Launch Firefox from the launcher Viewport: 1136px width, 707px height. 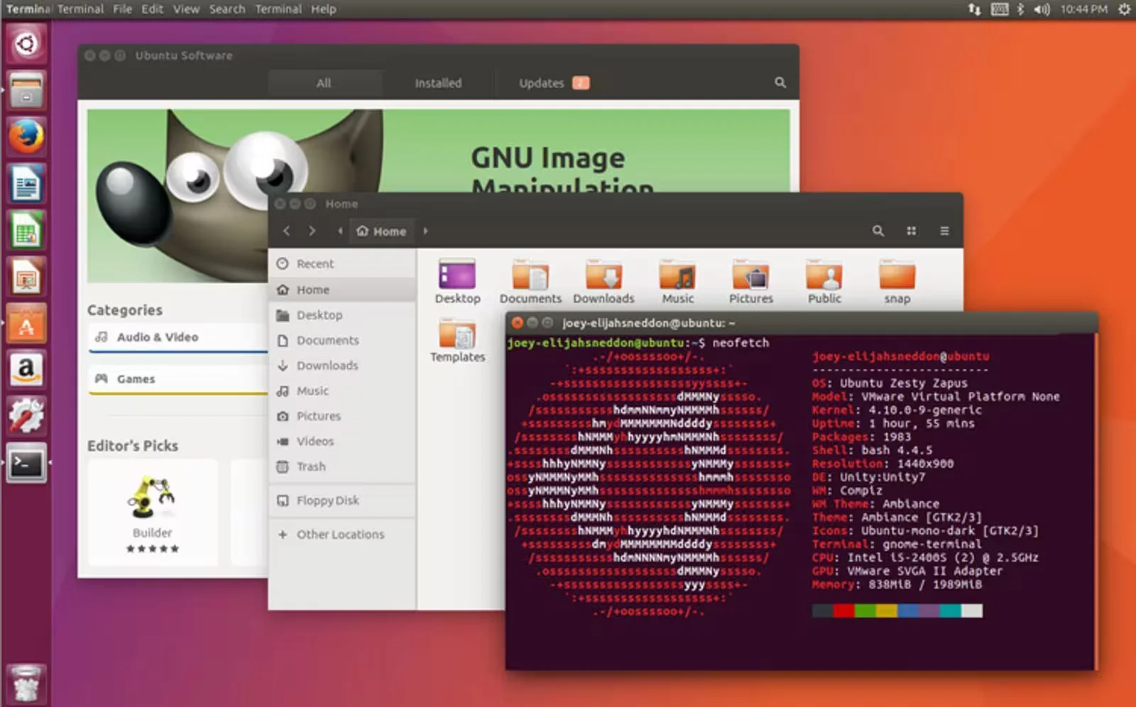(26, 136)
